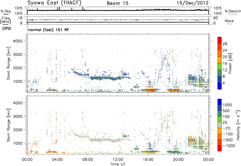Click the high-power red echo near 16:00 in power panel
The image size is (241, 166).
pos(150,90)
